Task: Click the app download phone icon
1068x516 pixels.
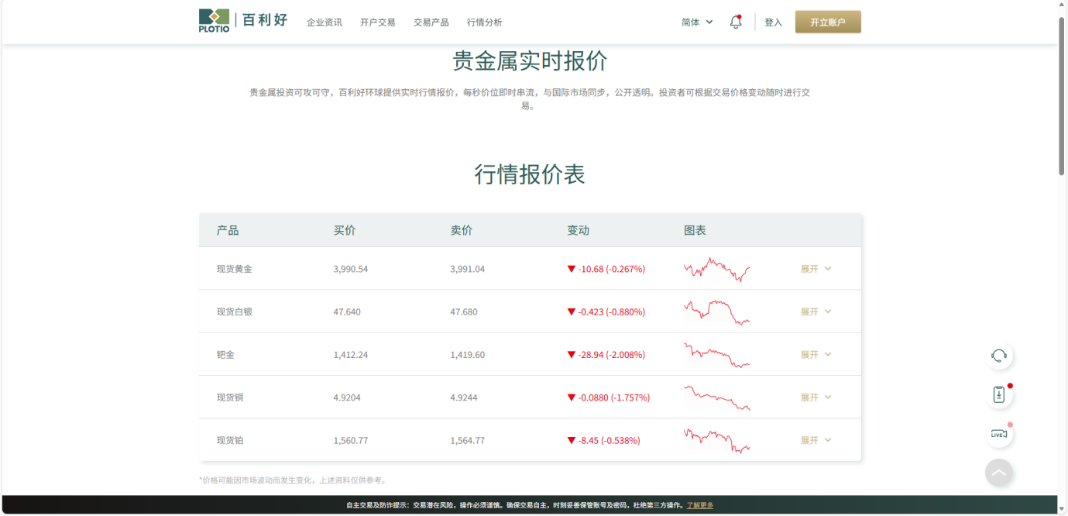Action: (999, 394)
